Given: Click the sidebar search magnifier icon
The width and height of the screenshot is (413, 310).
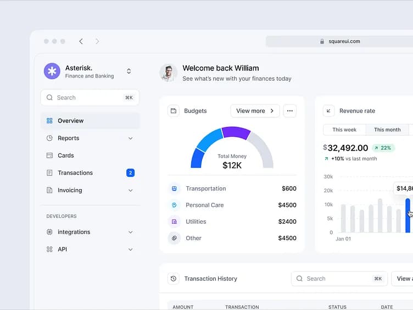Looking at the screenshot, I should pos(49,97).
